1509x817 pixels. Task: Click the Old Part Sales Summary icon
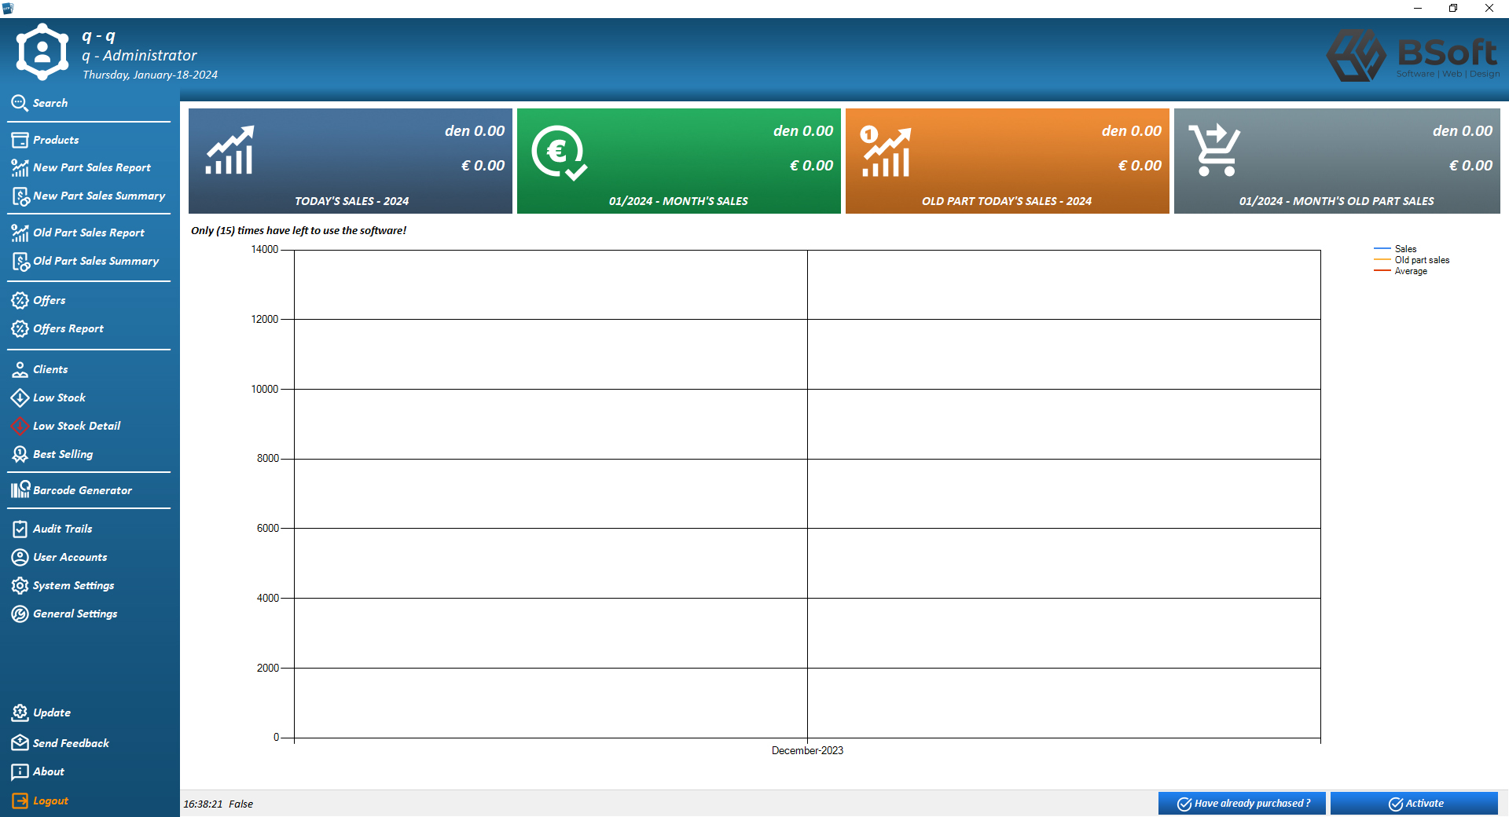point(20,261)
